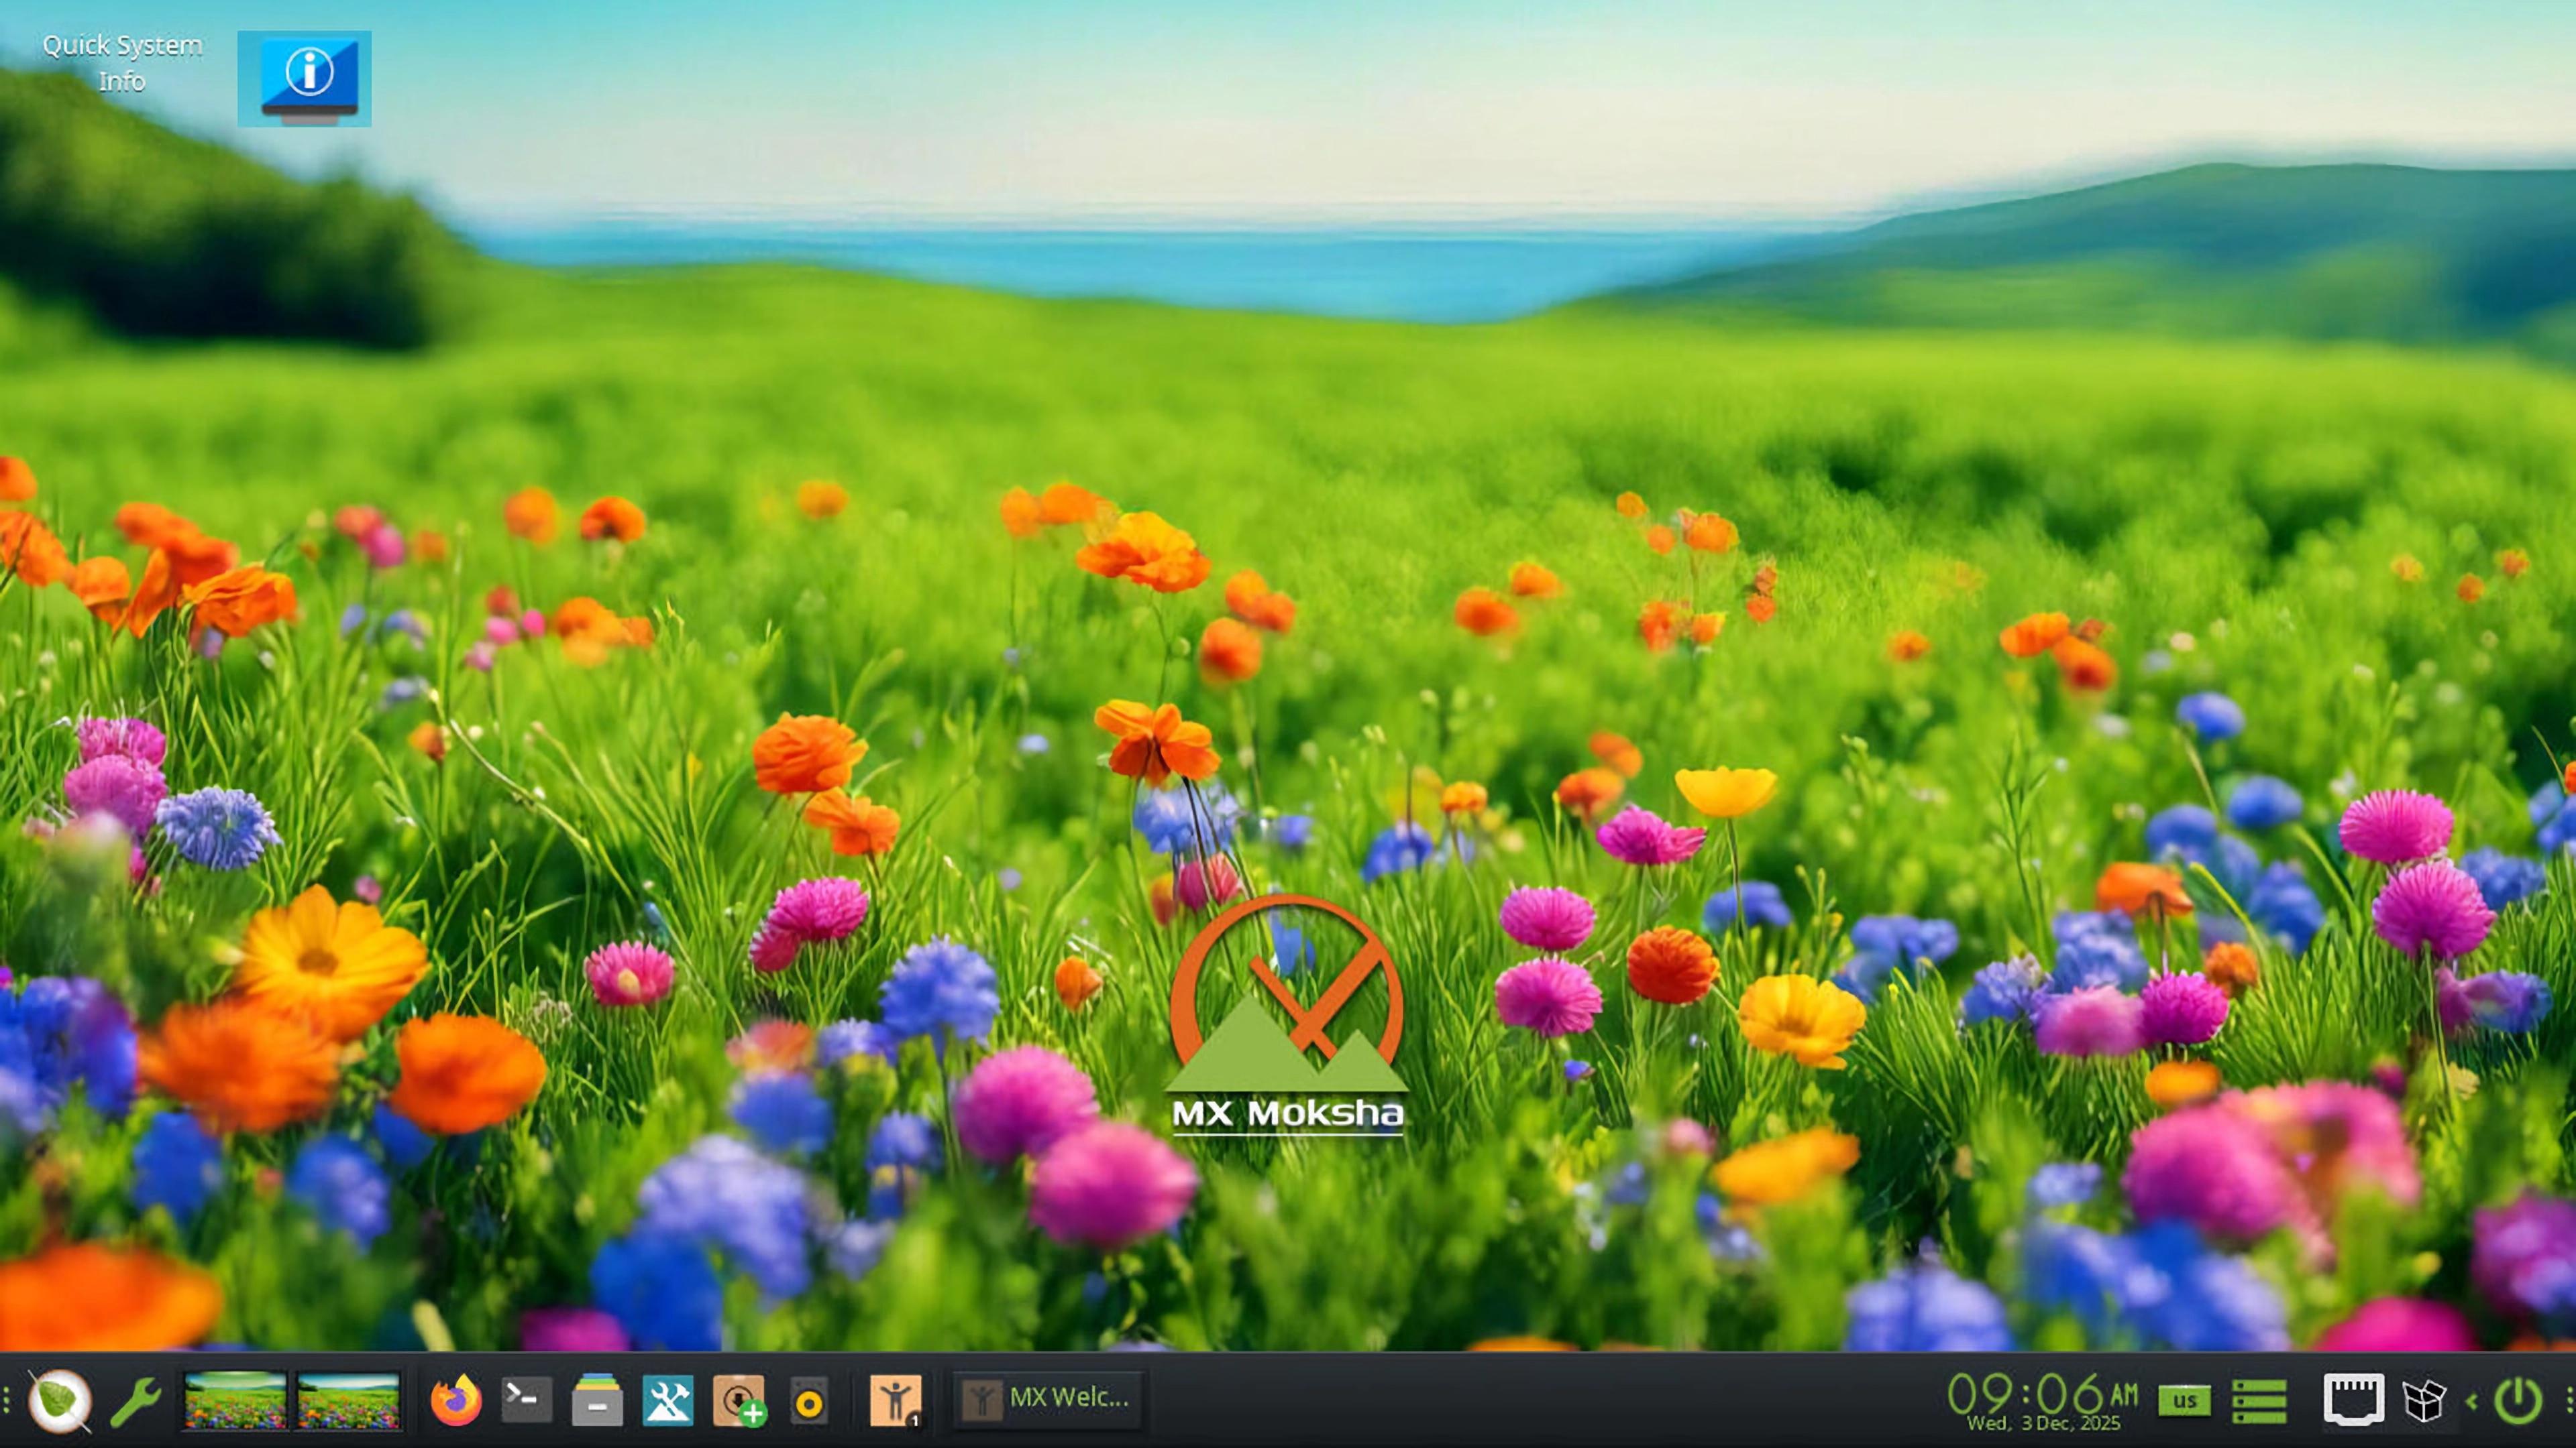
Task: Click the MX Welcome launcher with badge
Action: (896, 1400)
